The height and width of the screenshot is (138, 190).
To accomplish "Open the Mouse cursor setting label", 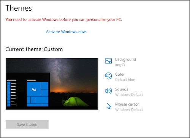I will pos(127,104).
